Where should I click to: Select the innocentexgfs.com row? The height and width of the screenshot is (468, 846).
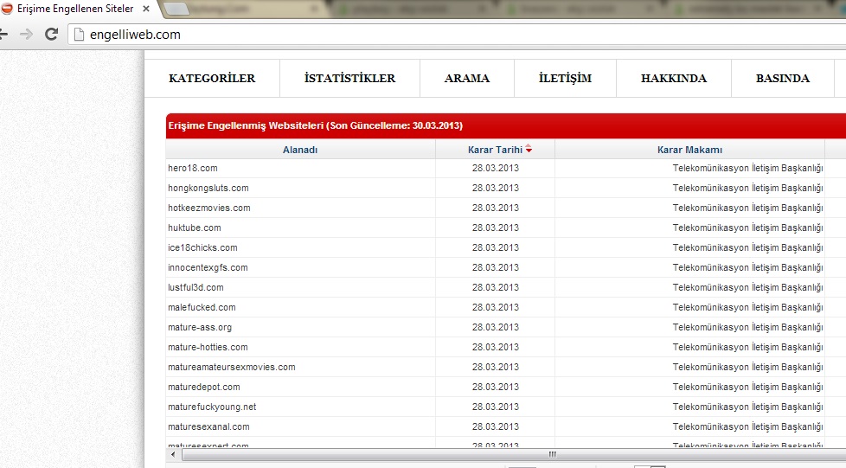[x=506, y=268]
